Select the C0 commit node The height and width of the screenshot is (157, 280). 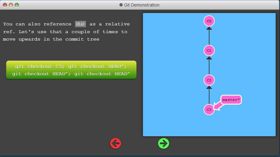209,21
